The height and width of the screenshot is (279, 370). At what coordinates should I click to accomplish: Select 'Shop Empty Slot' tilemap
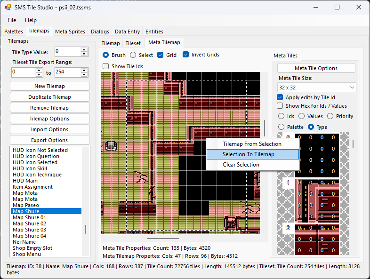coord(32,248)
